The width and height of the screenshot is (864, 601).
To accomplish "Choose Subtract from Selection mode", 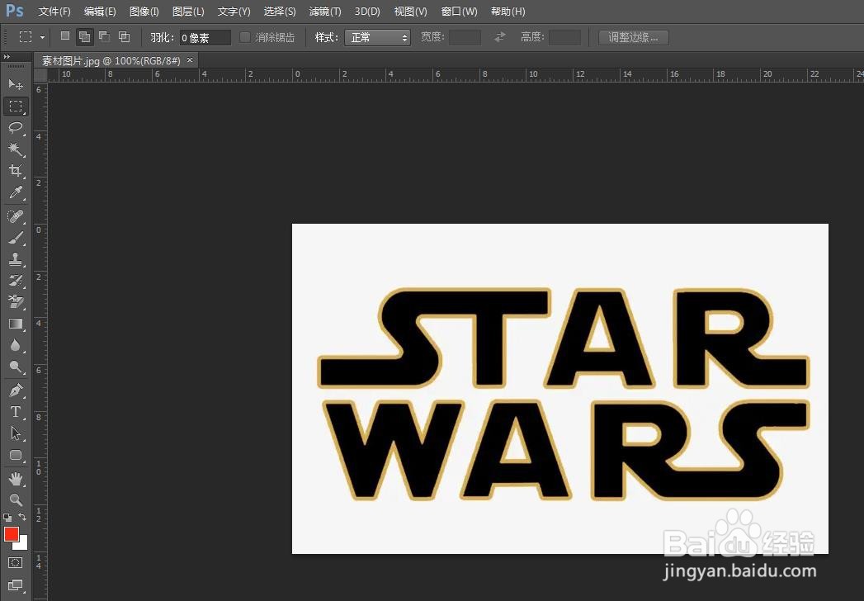I will (104, 36).
